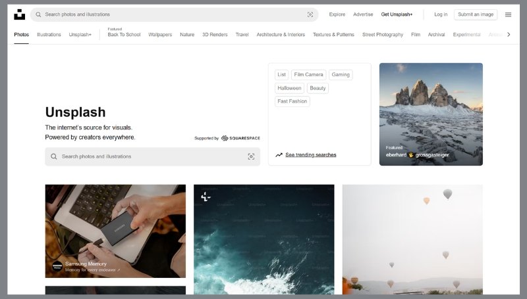Focus the top search photos field

pos(174,14)
